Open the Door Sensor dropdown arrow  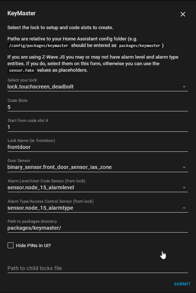click(184, 167)
